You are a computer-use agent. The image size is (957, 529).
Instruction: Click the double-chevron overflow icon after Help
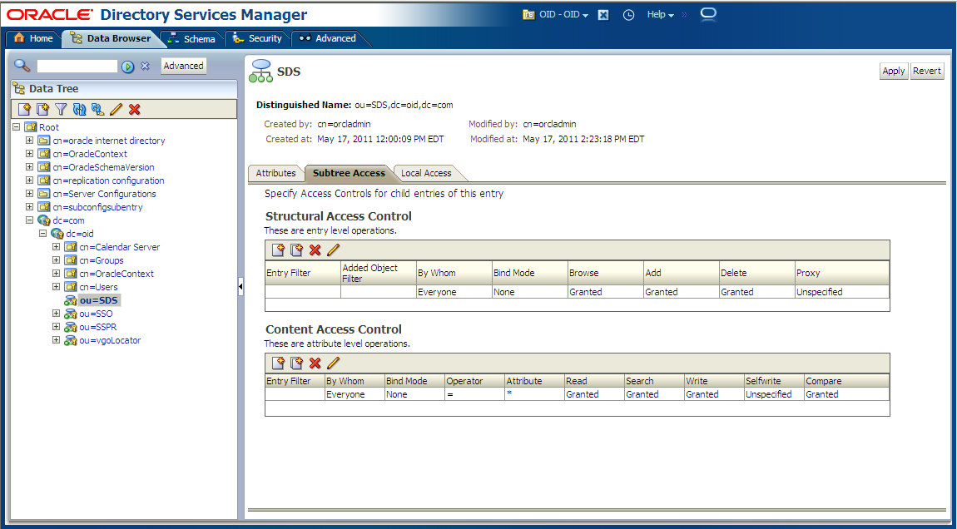pyautogui.click(x=684, y=15)
